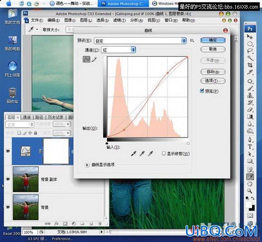The image size is (262, 242).
Task: Click the add layer mask icon
Action: click(65, 223)
